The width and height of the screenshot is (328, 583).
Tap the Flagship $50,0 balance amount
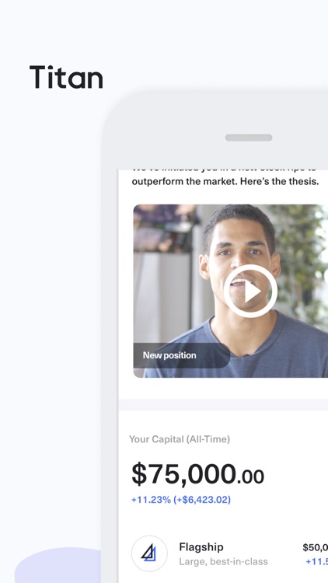315,547
